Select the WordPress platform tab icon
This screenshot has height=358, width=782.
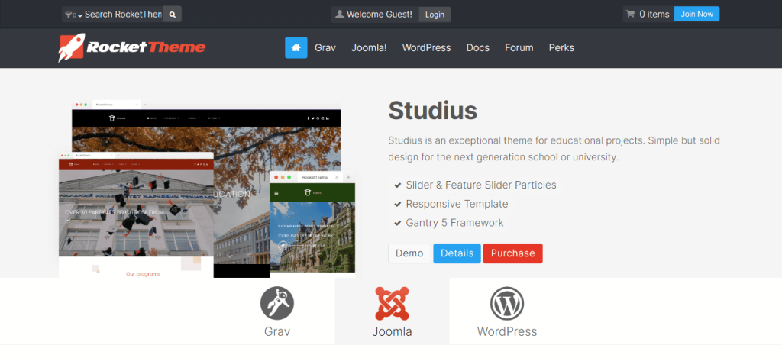click(x=507, y=303)
